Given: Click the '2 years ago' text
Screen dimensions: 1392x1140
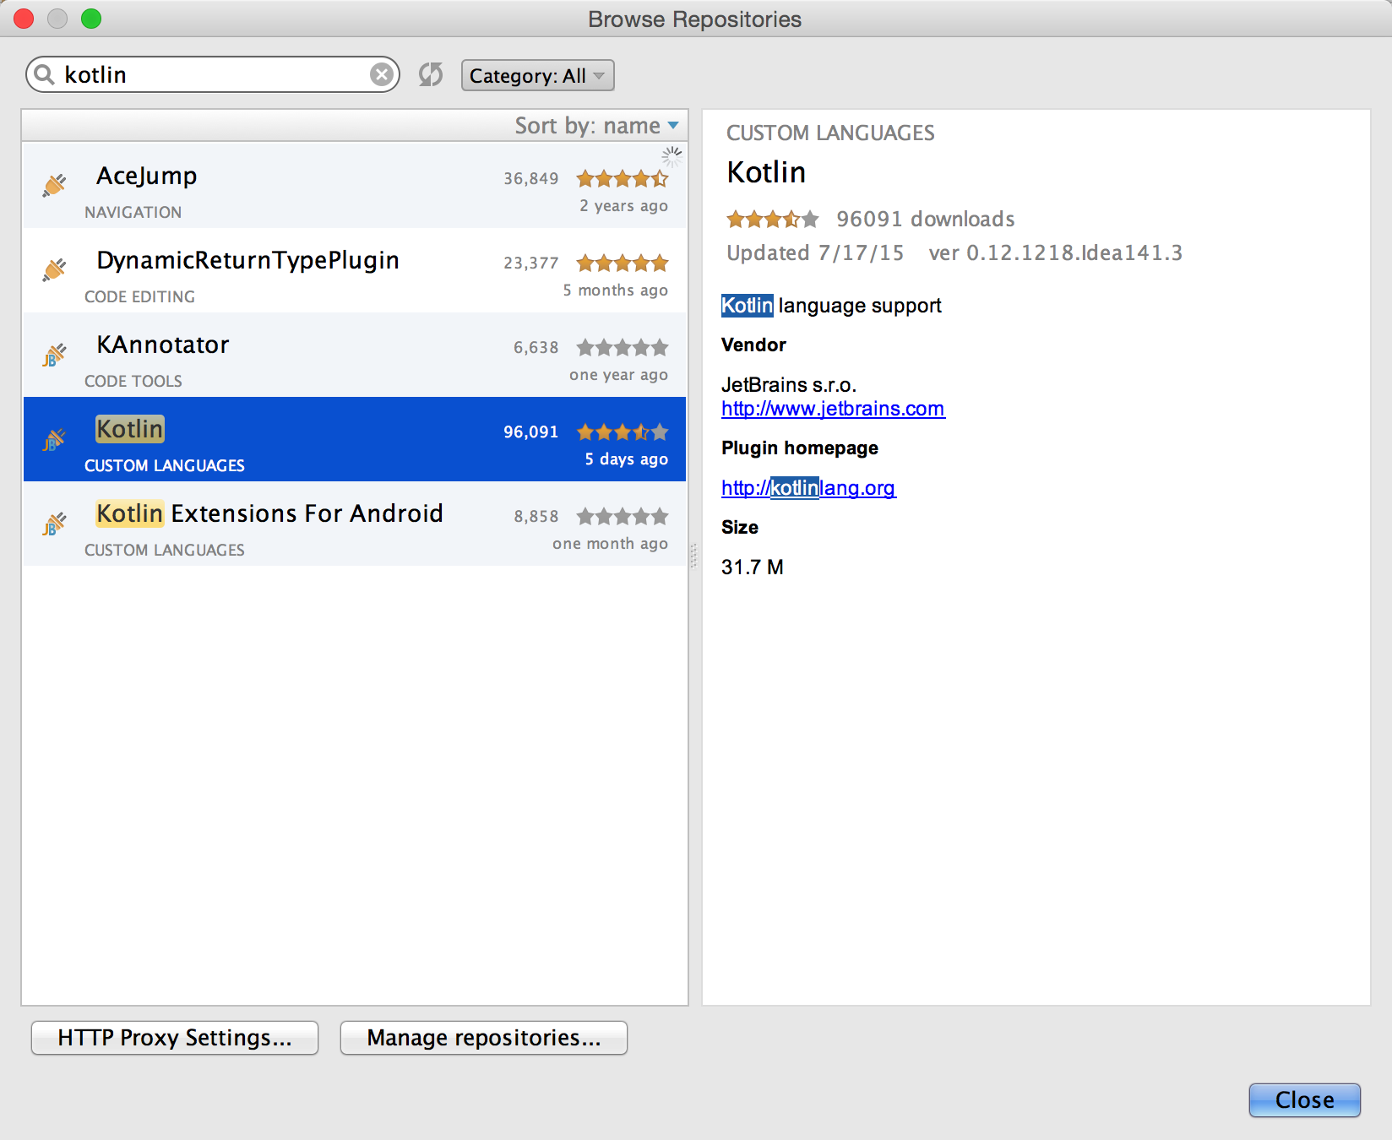Looking at the screenshot, I should click(x=624, y=206).
